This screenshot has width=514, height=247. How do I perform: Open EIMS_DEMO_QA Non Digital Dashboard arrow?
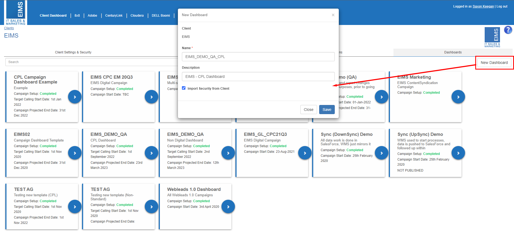(228, 153)
